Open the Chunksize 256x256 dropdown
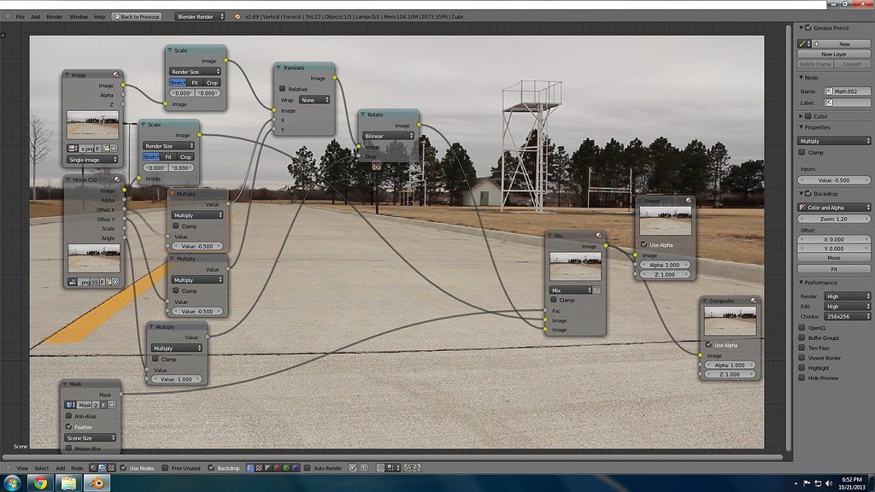Image resolution: width=875 pixels, height=492 pixels. tap(847, 316)
